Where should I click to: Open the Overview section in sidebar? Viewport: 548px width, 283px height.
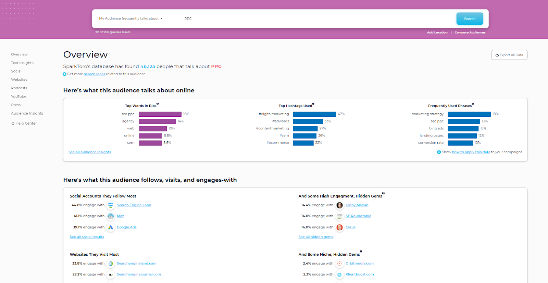coord(19,54)
